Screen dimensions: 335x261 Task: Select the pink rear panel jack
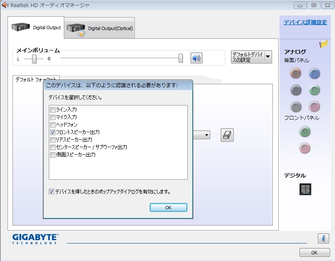pyautogui.click(x=314, y=106)
